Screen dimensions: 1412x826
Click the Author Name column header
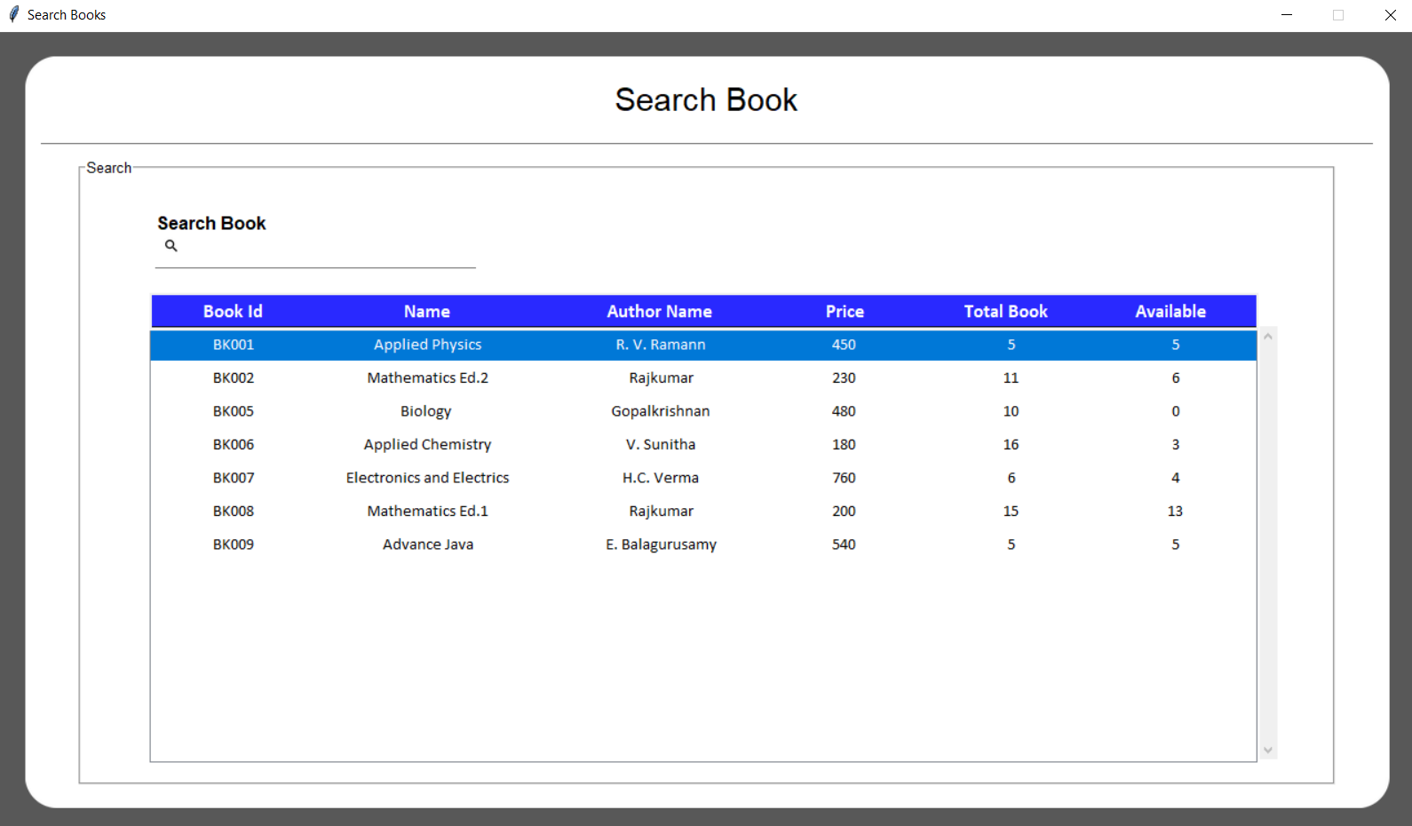pos(659,312)
